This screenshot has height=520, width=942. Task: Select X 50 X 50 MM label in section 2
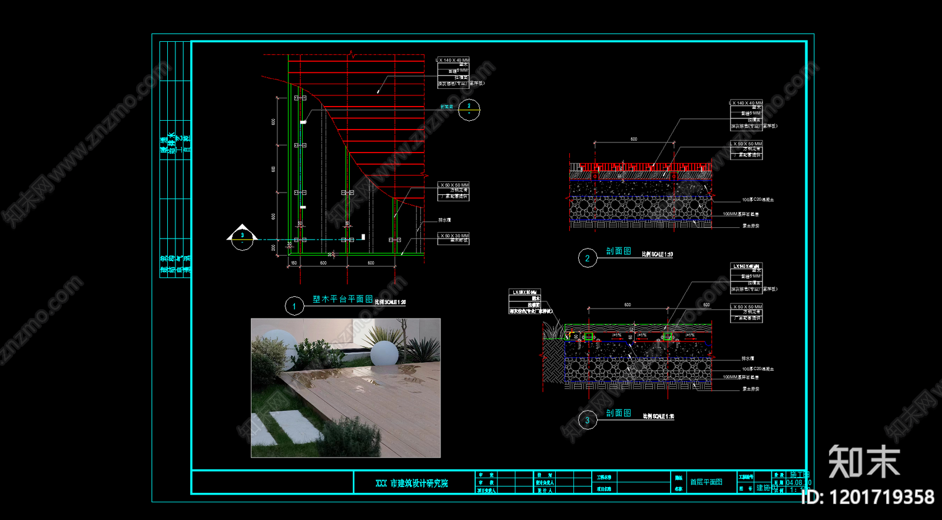(x=747, y=144)
